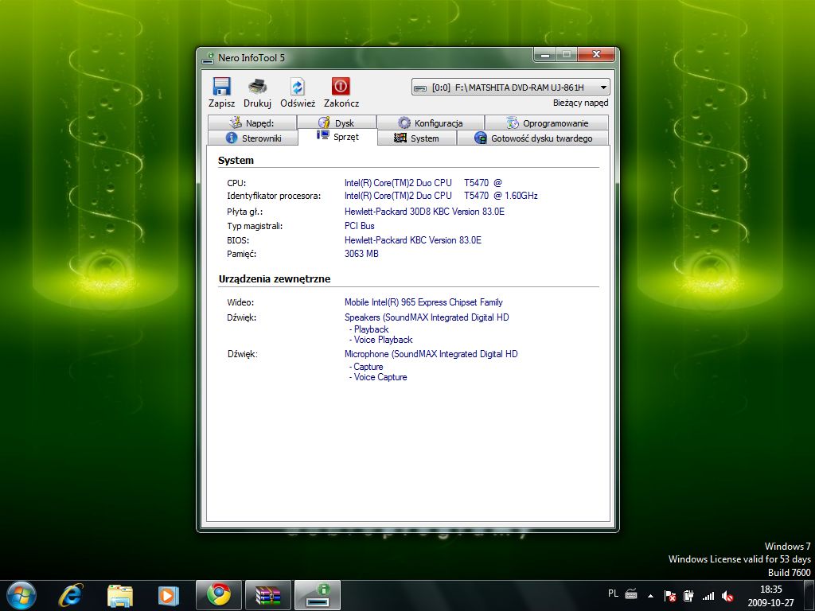The width and height of the screenshot is (815, 611).
Task: Click the Nero InfoTool title bar icon
Action: 208,57
